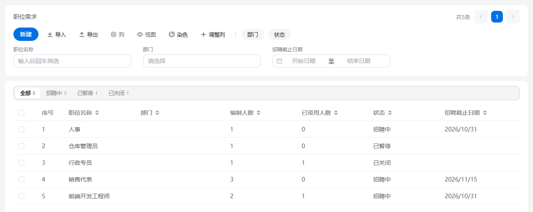
Task: Sort by the 编制人数 column arrows
Action: (x=259, y=113)
